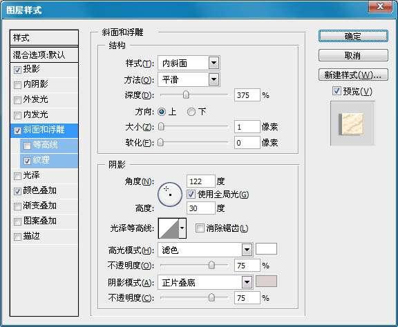
Task: Open the 光泽 settings entry
Action: (32, 175)
